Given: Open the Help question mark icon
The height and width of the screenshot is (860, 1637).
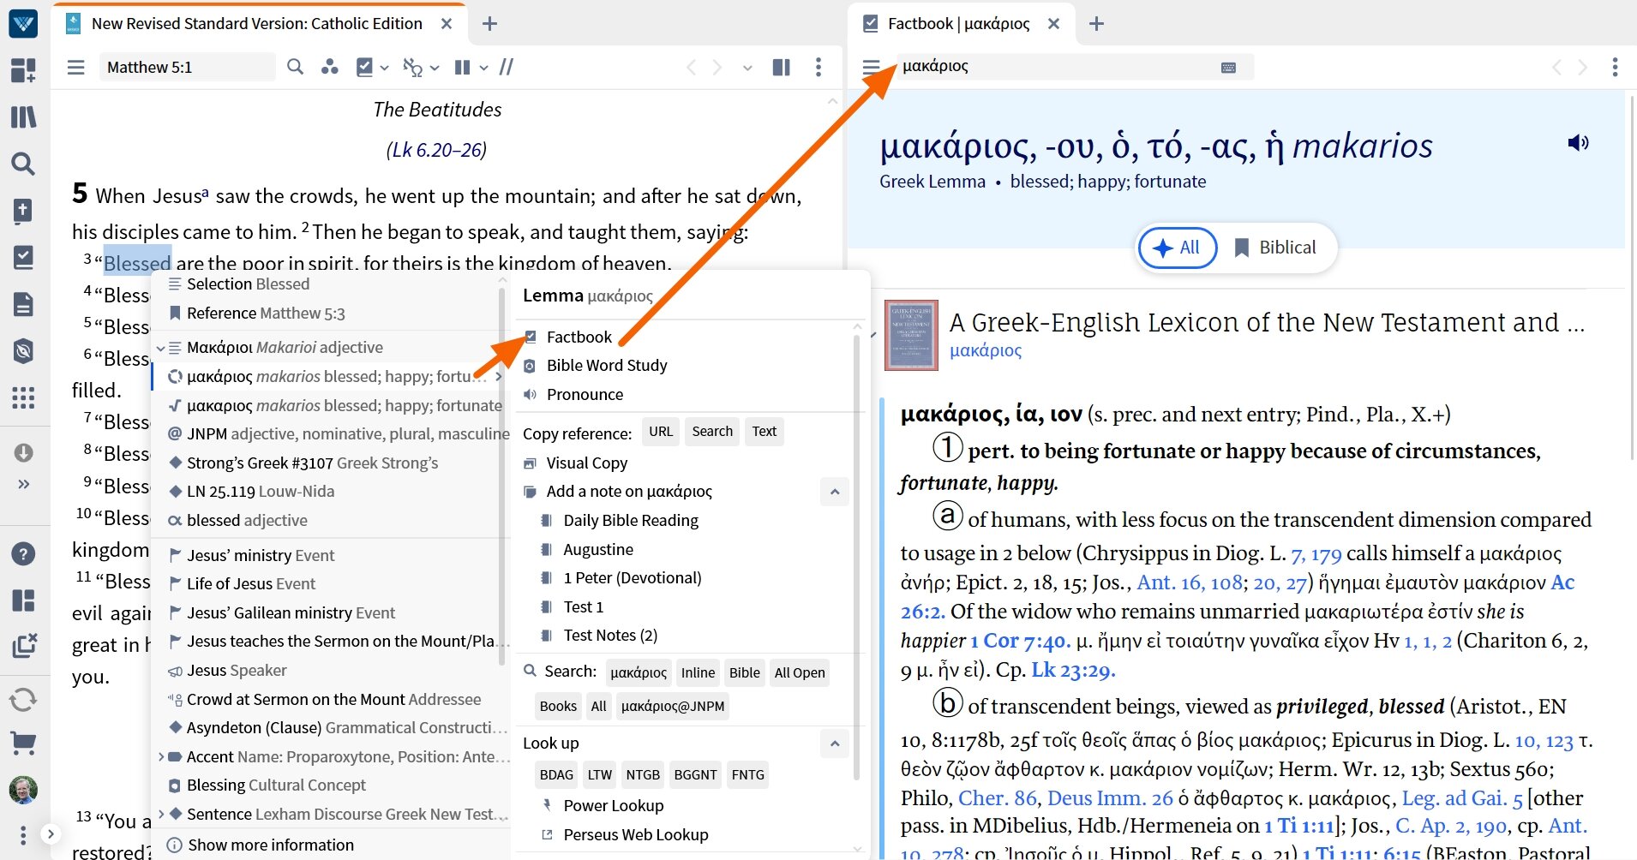Looking at the screenshot, I should 23,553.
